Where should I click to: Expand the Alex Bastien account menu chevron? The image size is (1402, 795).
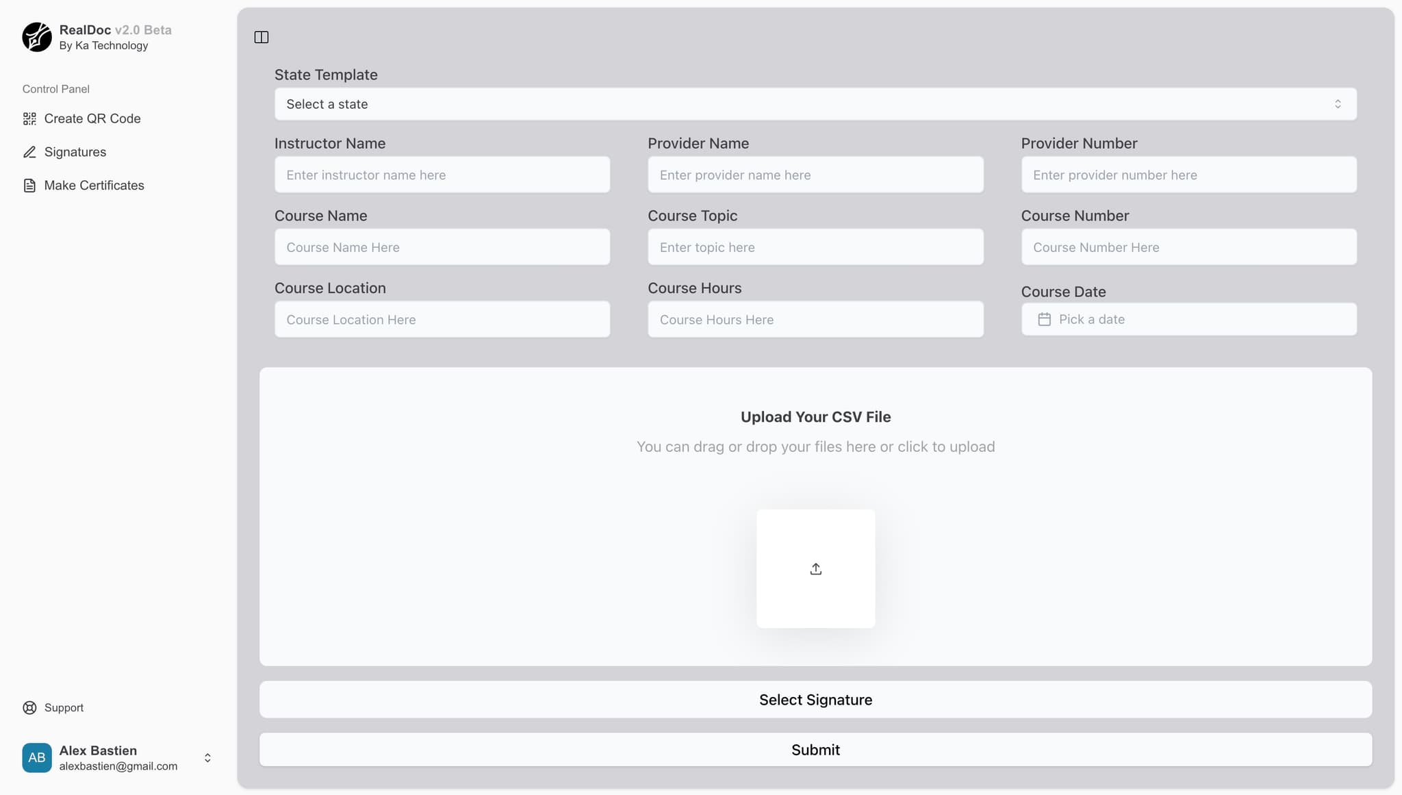[207, 757]
